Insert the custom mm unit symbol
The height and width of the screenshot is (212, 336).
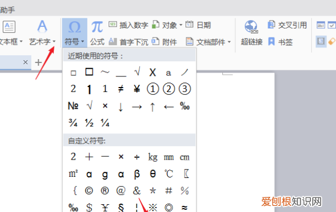[x=169, y=157]
